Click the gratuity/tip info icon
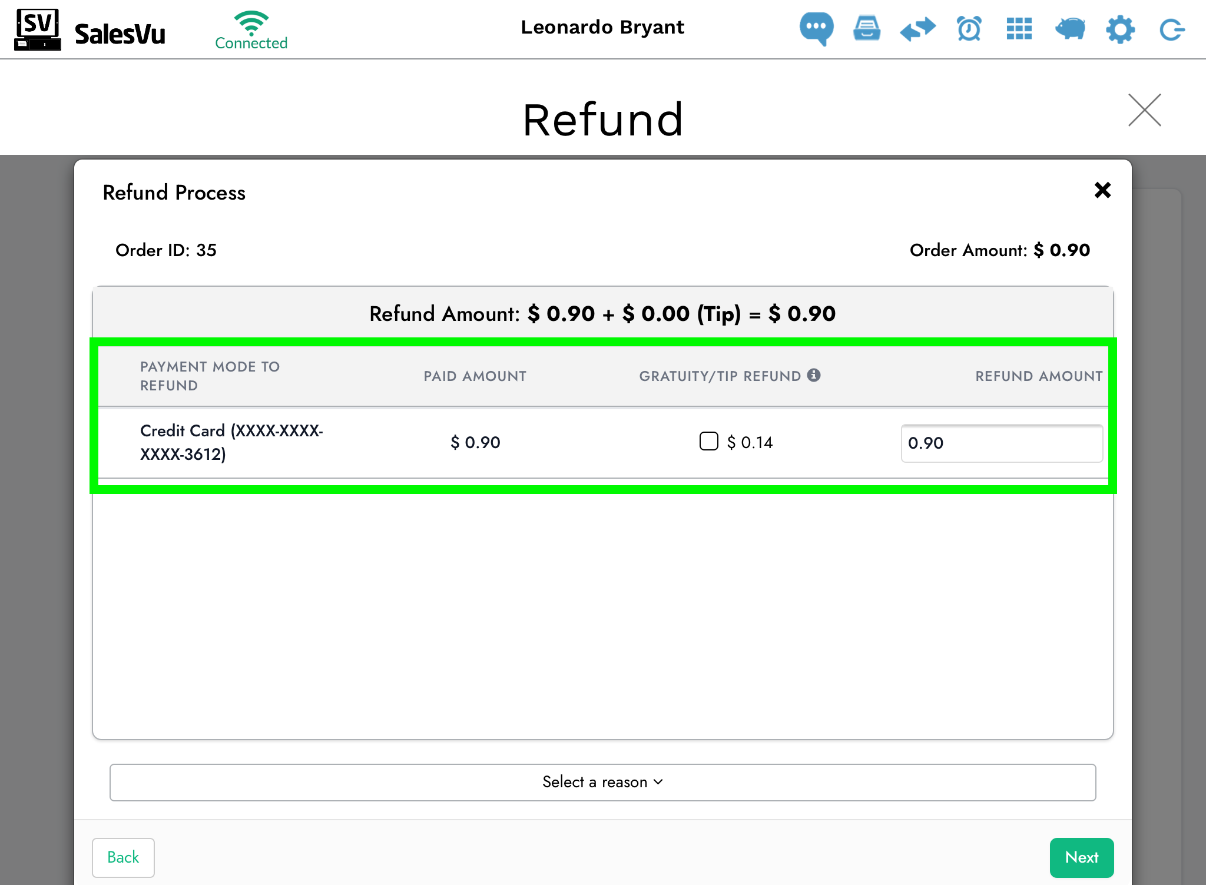1206x885 pixels. pyautogui.click(x=814, y=375)
